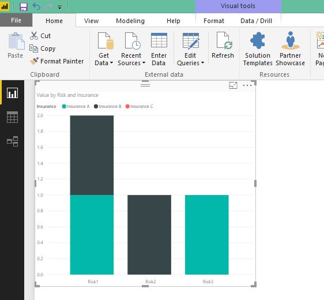Click the Insurance A teal legend swatch
The width and height of the screenshot is (324, 300).
[x=64, y=106]
